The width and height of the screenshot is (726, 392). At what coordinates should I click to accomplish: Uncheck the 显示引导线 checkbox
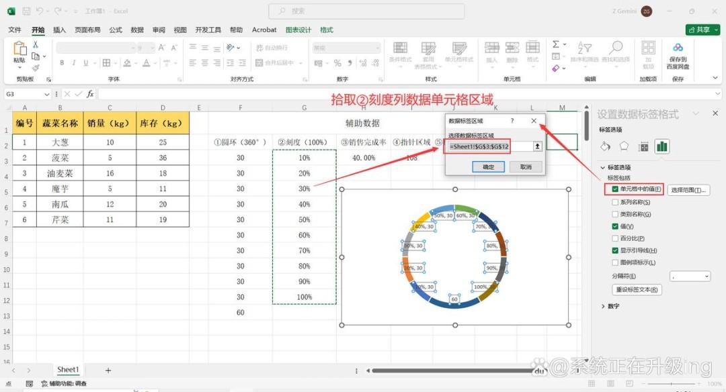click(615, 250)
